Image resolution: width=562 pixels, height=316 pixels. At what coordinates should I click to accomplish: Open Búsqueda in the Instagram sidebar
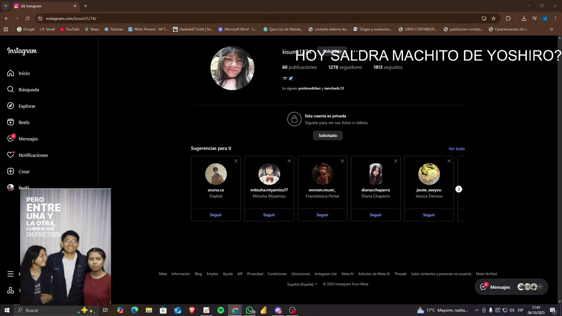pos(23,90)
